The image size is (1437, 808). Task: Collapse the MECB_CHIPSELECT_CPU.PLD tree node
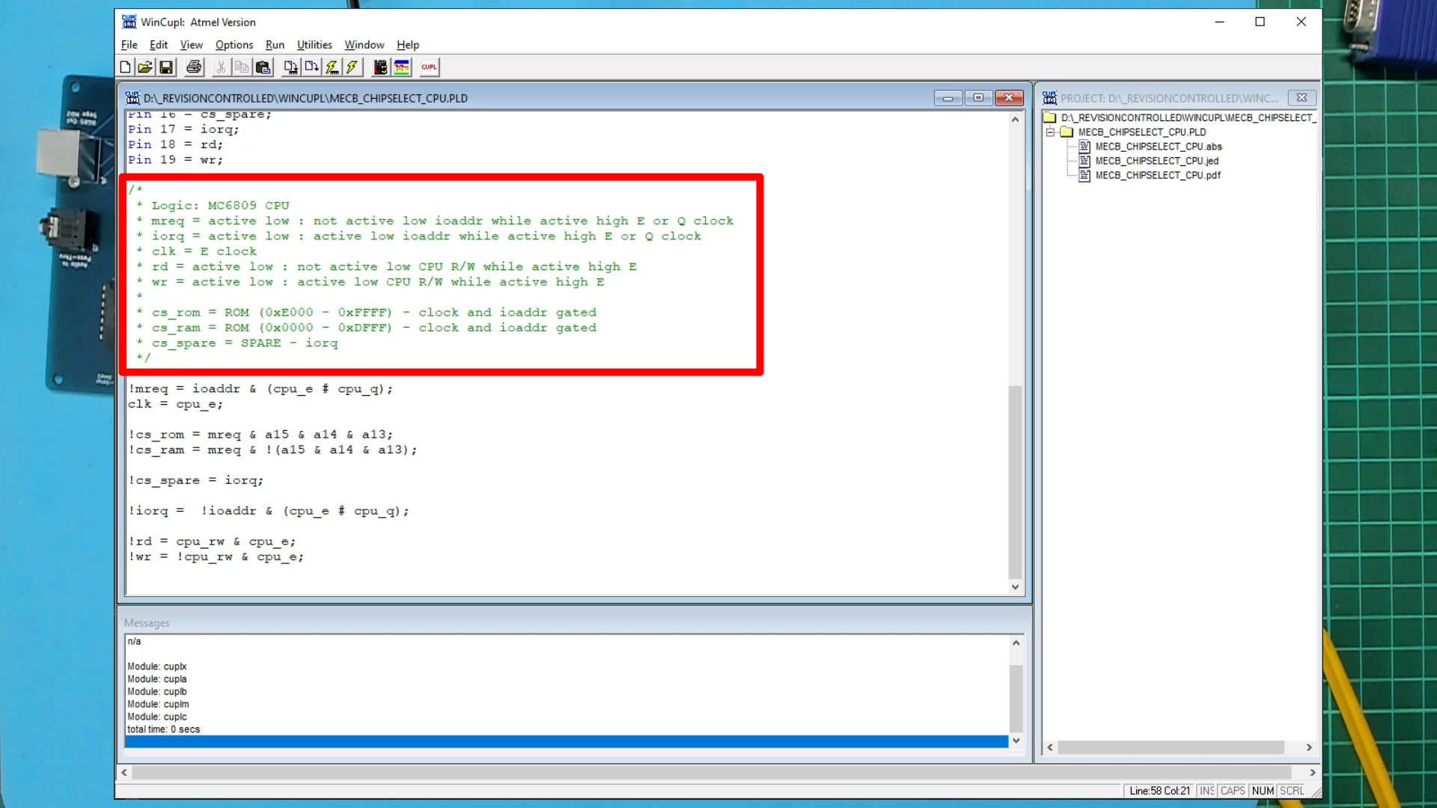point(1050,132)
